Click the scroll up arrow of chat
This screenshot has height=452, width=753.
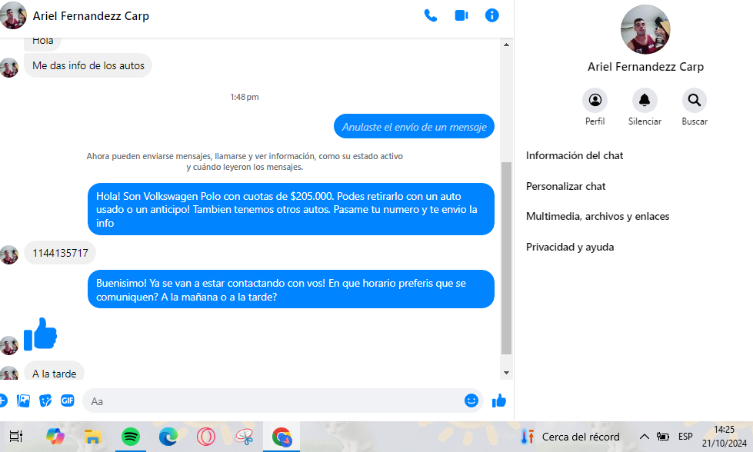(x=506, y=45)
